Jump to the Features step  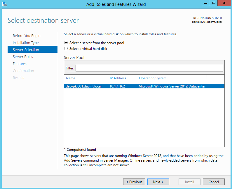[20, 64]
